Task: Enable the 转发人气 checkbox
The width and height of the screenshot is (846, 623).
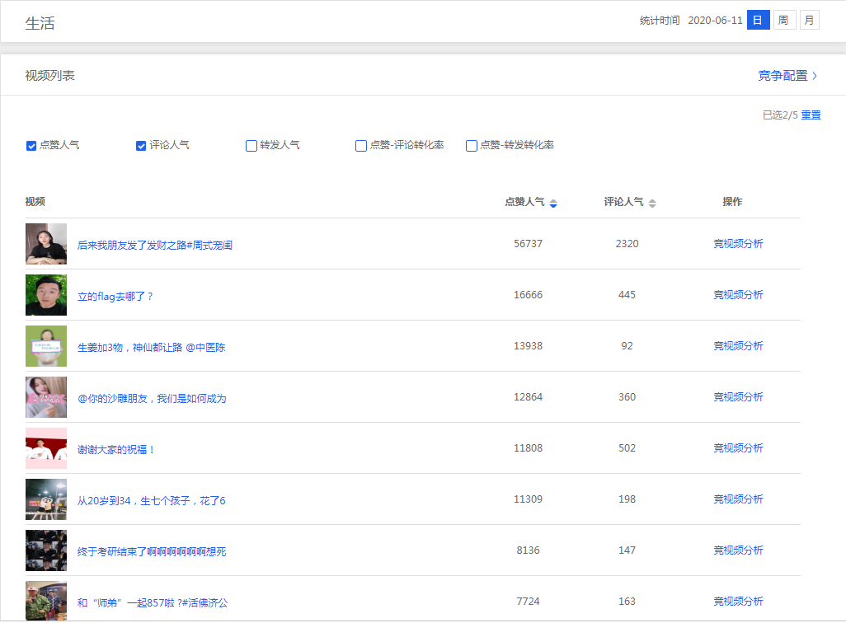Action: pyautogui.click(x=251, y=146)
